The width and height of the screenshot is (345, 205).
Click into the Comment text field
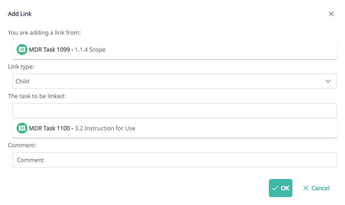pos(174,160)
